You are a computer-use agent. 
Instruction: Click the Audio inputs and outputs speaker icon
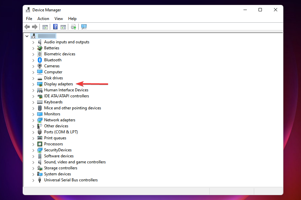pyautogui.click(x=40, y=42)
